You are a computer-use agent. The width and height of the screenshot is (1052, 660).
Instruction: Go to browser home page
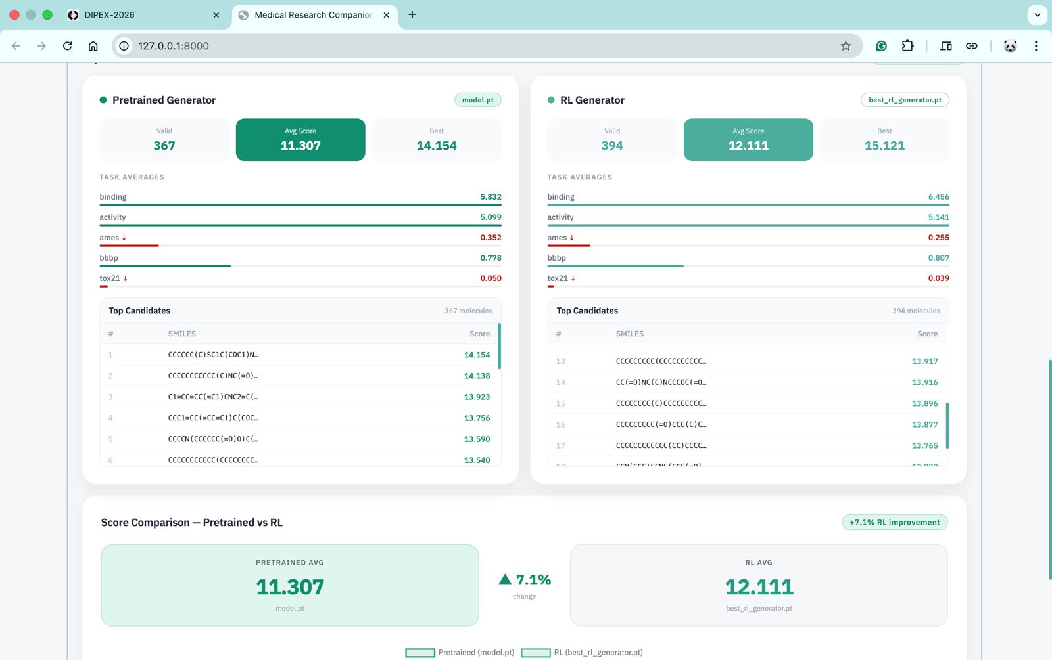click(x=93, y=46)
